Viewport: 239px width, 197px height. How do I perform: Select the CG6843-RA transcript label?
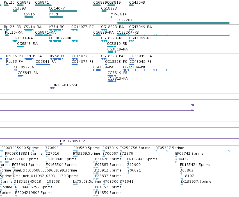pyautogui.click(x=28, y=44)
